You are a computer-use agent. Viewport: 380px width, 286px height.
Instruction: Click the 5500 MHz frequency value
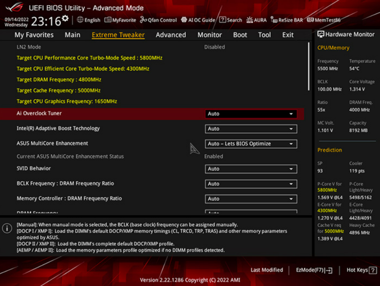point(328,69)
